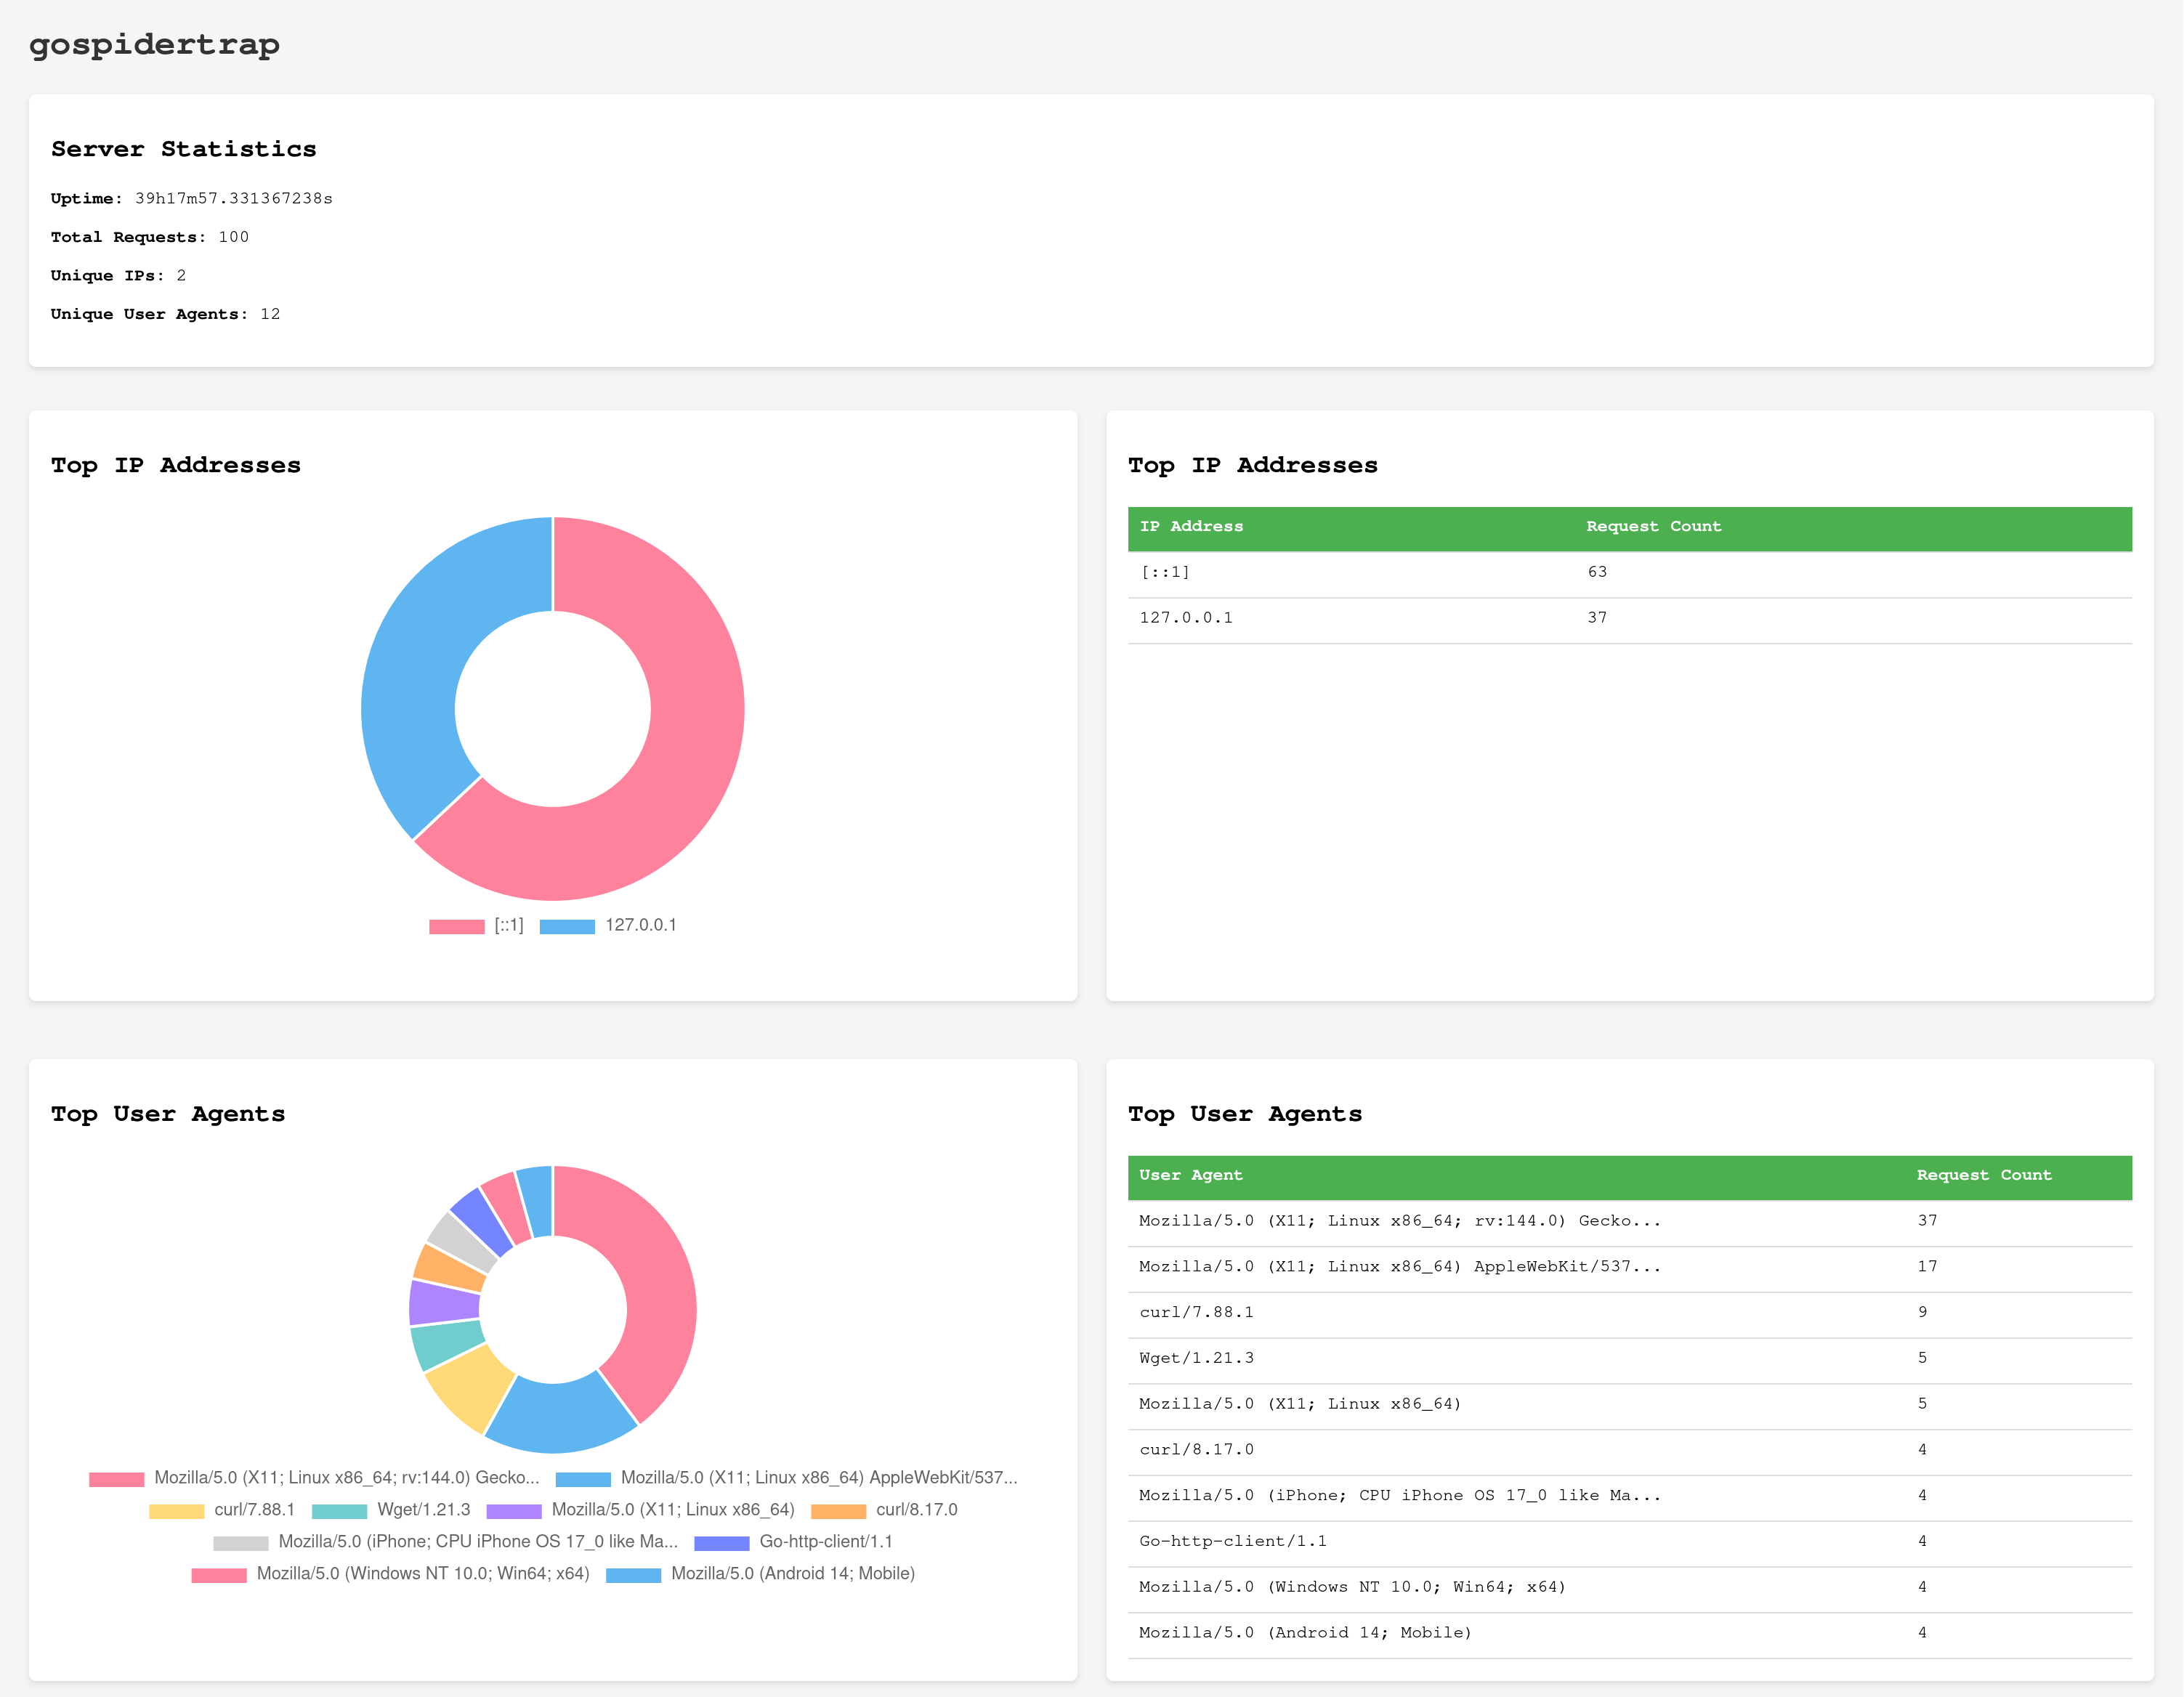2184x1697 pixels.
Task: Select the Go-http-client/1.1 table row
Action: (1629, 1543)
